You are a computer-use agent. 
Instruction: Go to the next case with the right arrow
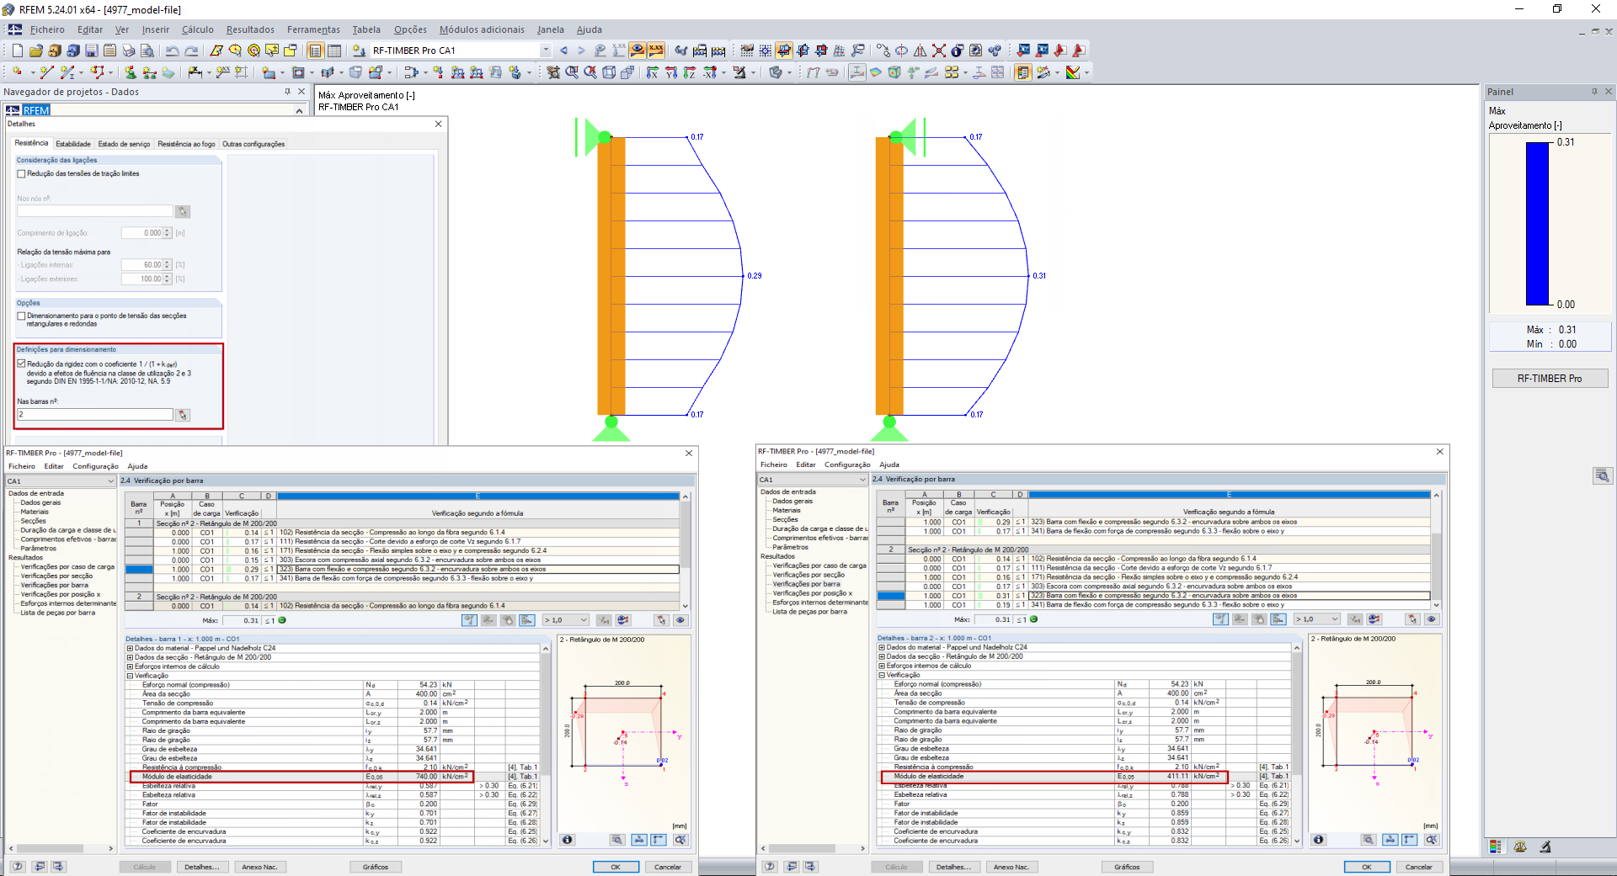[581, 50]
